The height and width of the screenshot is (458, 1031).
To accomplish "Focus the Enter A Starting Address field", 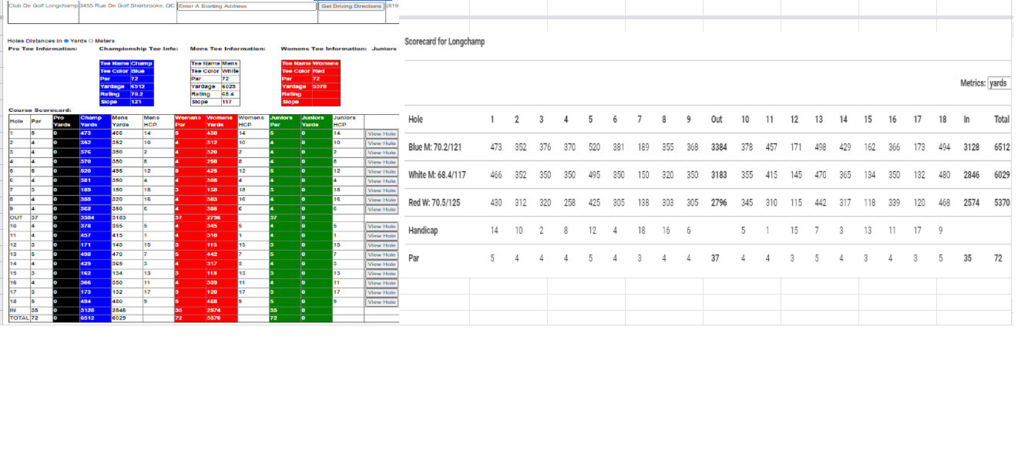I will point(247,6).
